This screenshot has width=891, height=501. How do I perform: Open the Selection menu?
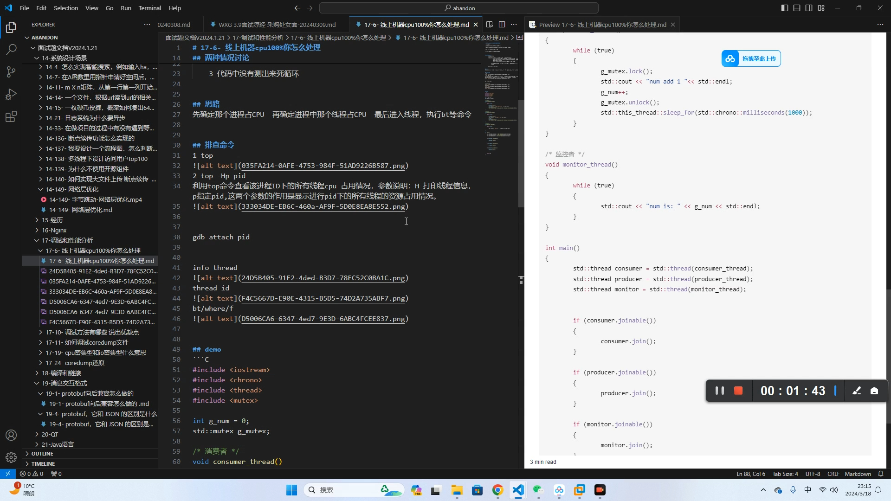[x=66, y=8]
